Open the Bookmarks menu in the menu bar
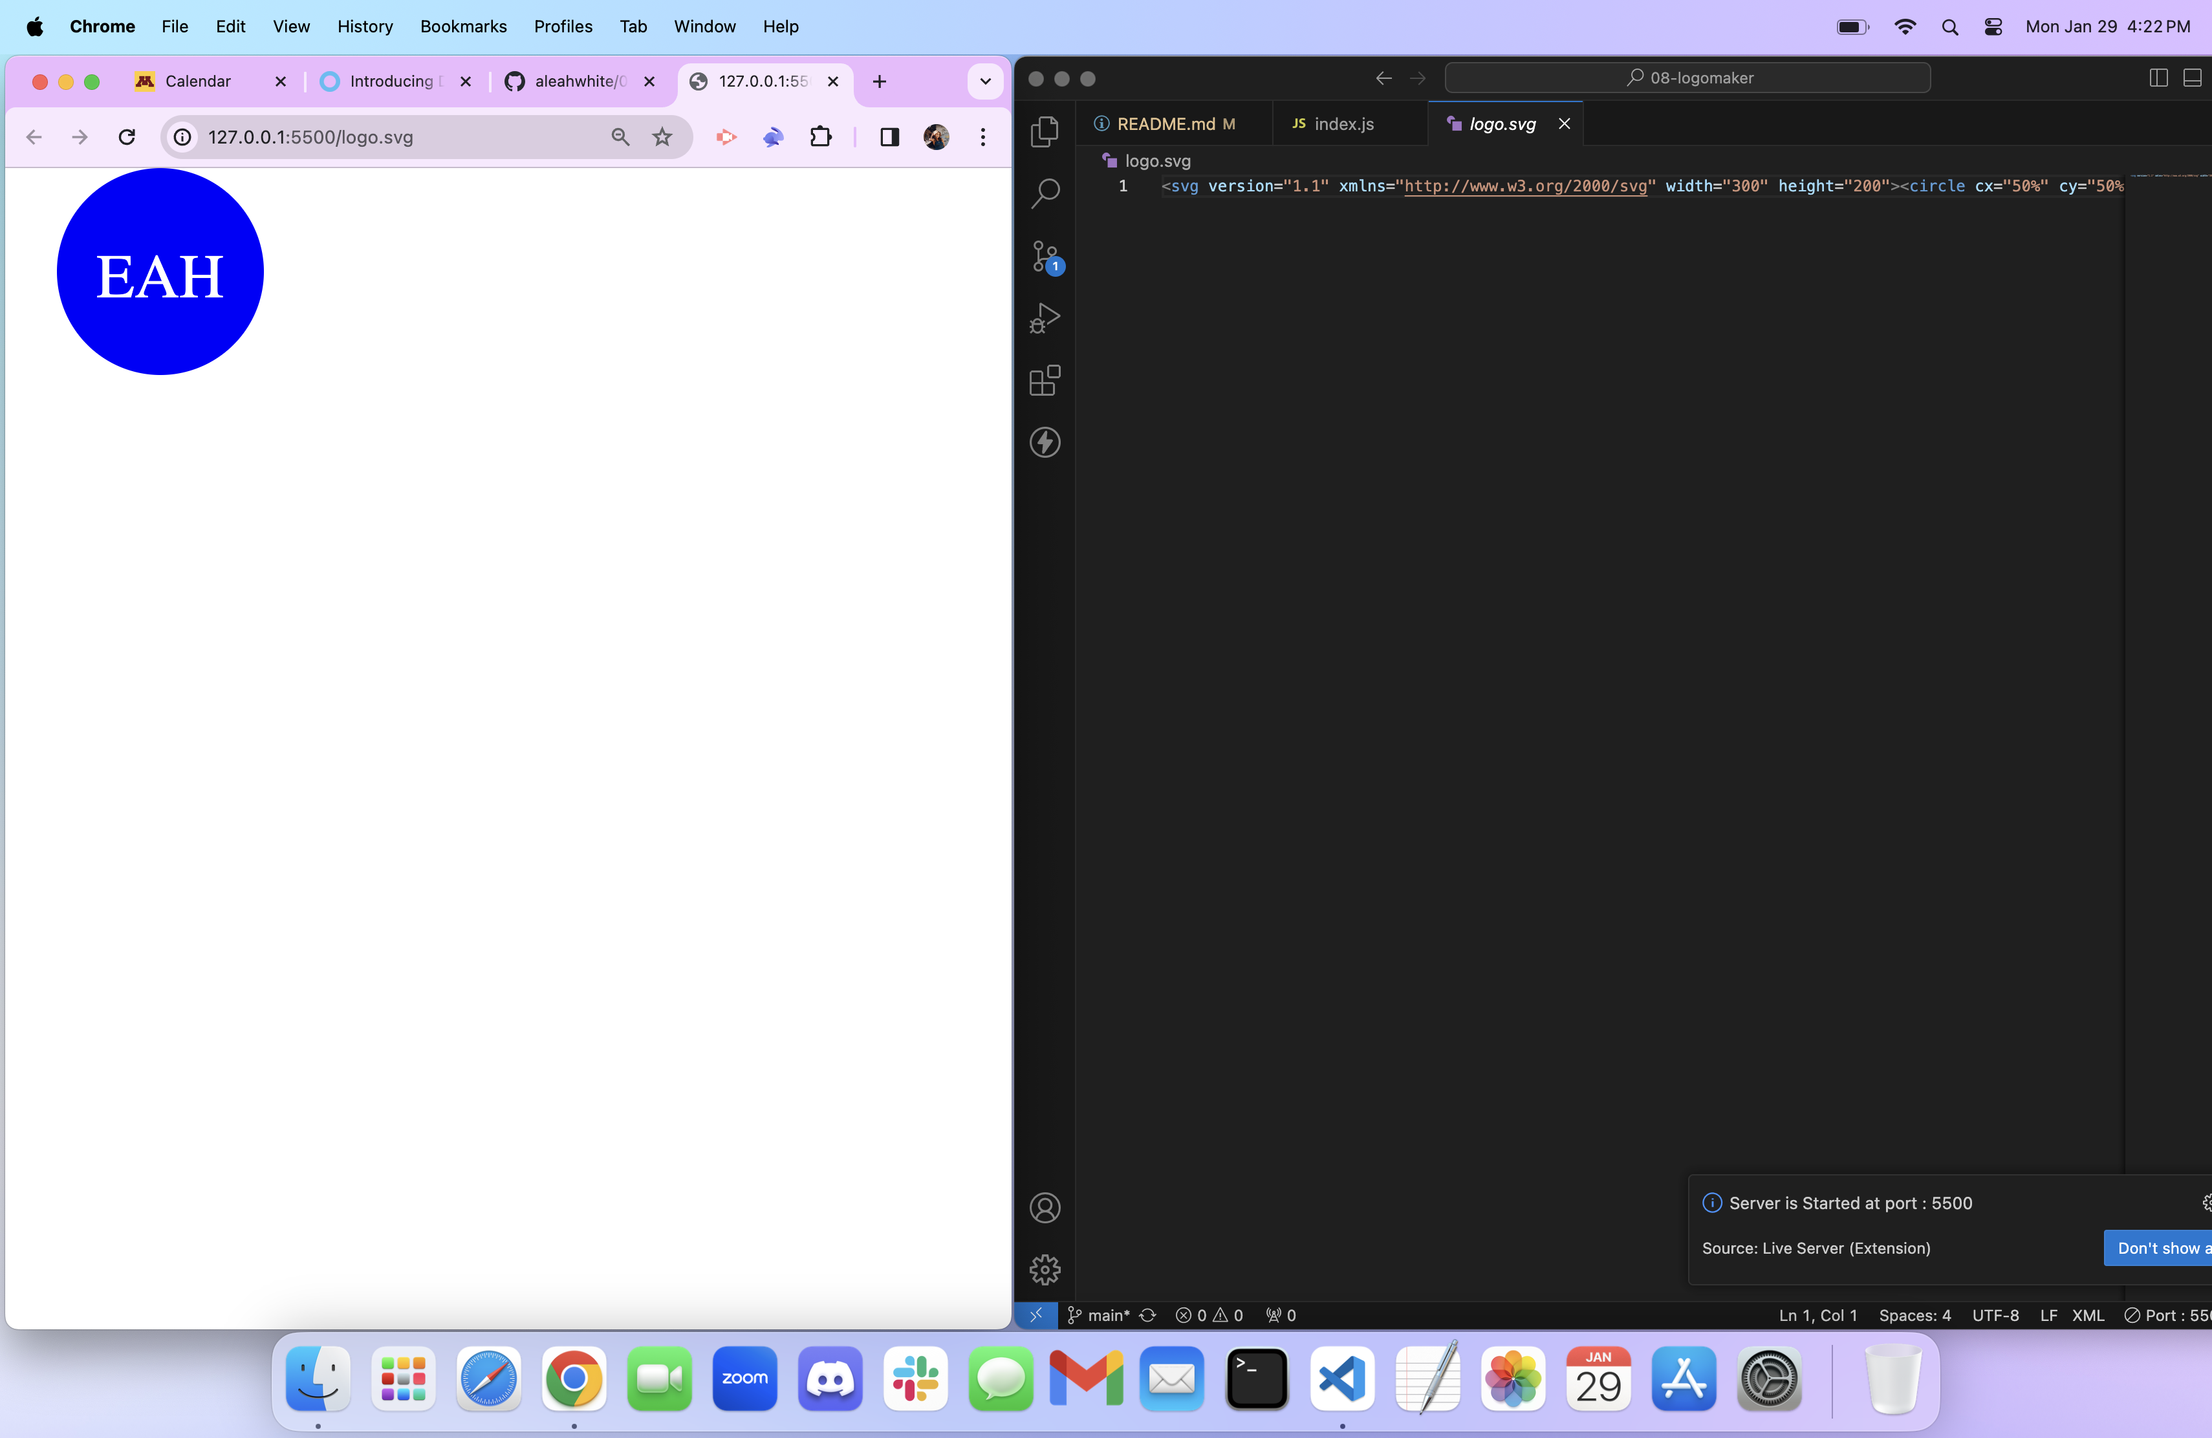Viewport: 2212px width, 1438px height. (x=463, y=26)
